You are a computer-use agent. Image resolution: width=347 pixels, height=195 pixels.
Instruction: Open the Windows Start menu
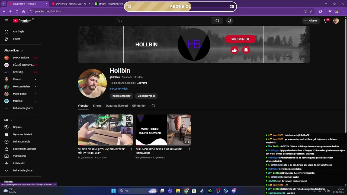point(114,191)
